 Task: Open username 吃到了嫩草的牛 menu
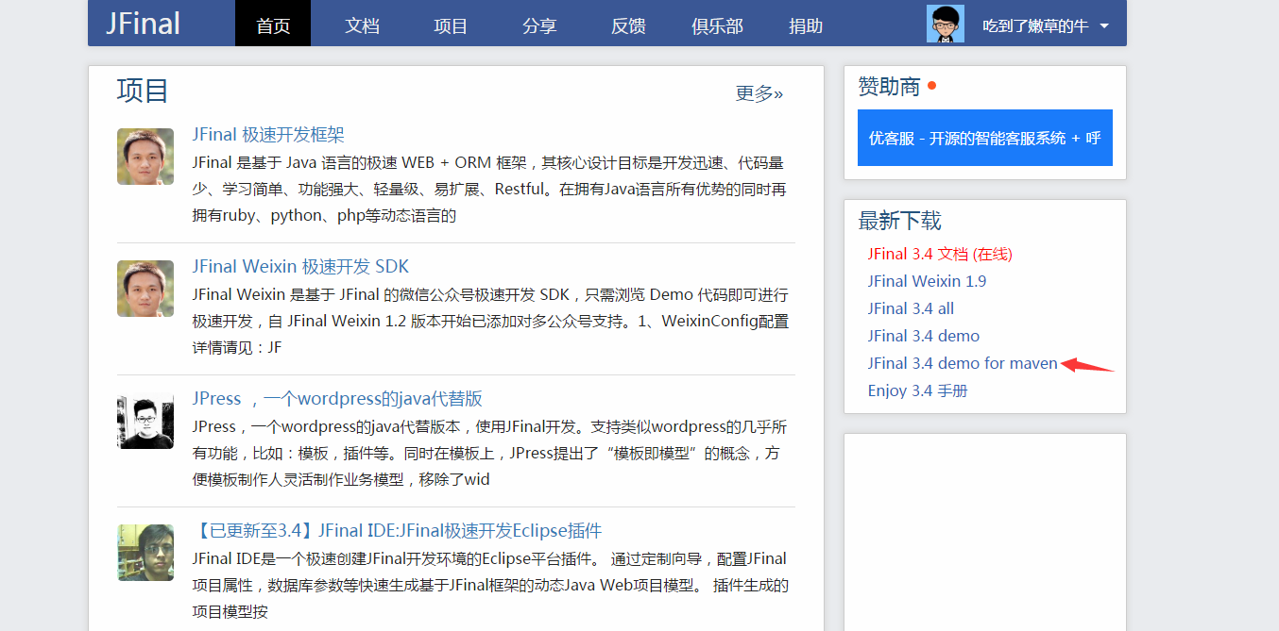coord(1035,25)
